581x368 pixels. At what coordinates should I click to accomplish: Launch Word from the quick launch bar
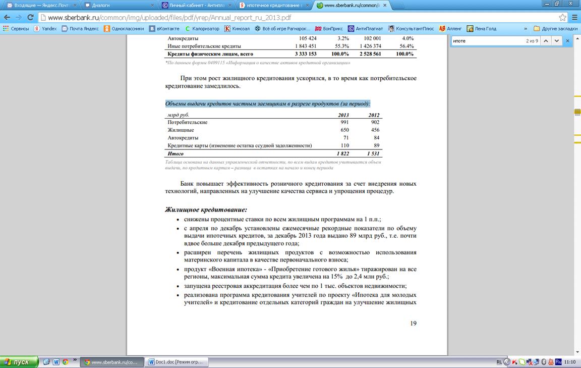[x=56, y=362]
